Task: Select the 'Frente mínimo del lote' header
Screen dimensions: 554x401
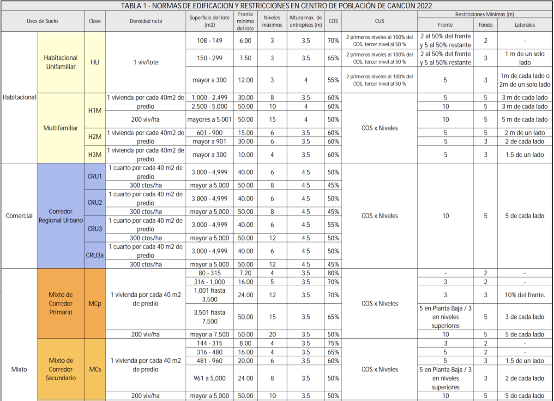Action: [x=246, y=21]
